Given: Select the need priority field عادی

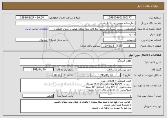Looking at the screenshot, I should click(x=119, y=35).
